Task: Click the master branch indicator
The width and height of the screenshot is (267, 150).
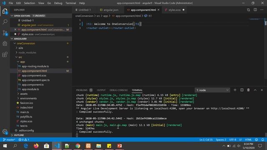Action: click(x=9, y=140)
